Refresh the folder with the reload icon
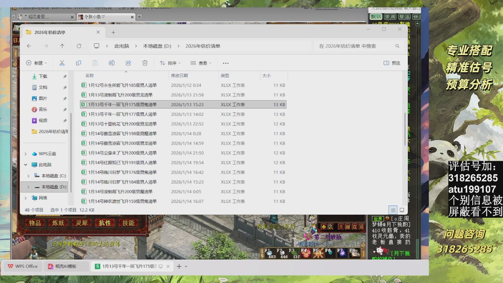 pos(79,46)
